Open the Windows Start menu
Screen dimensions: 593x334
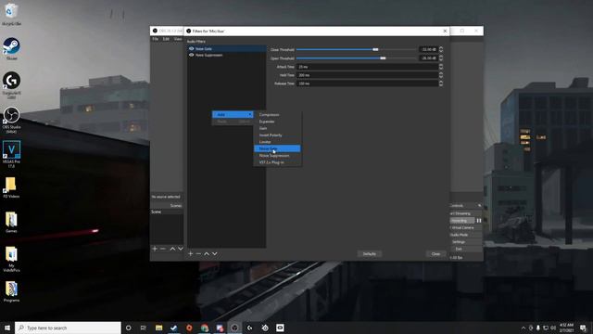pyautogui.click(x=7, y=328)
